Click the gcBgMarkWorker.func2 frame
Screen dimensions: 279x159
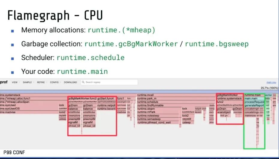[x=82, y=98]
